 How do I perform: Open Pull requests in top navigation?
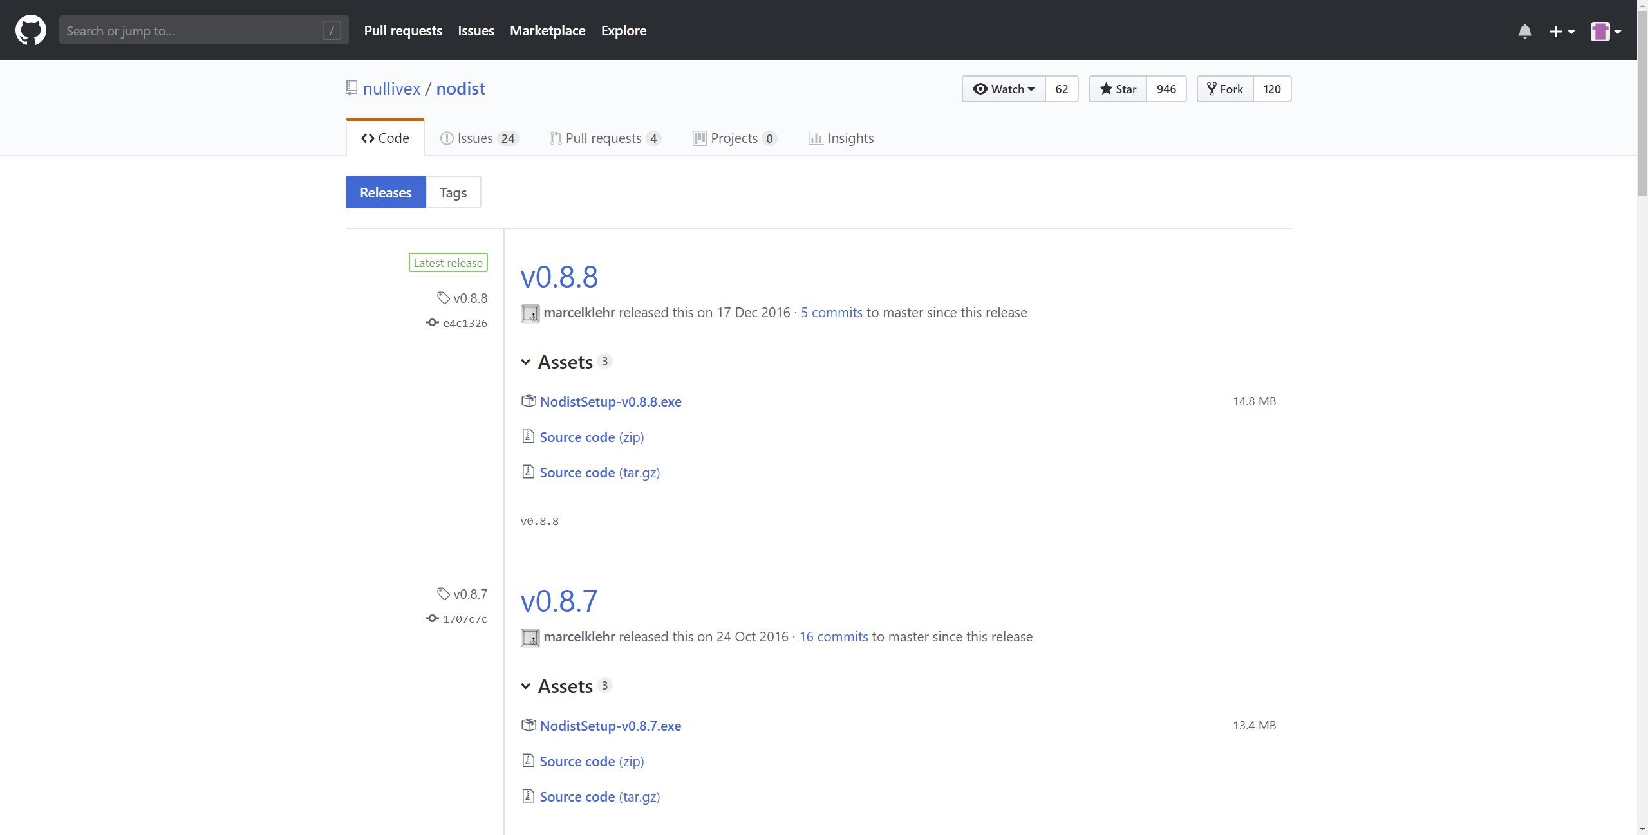click(x=403, y=30)
